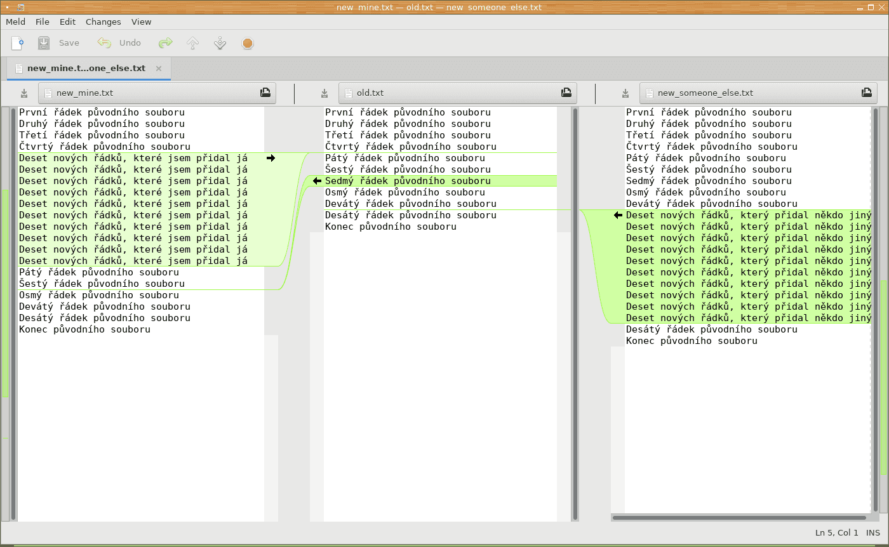This screenshot has height=547, width=889.
Task: Push new_mine.txt change right with arrow
Action: pyautogui.click(x=271, y=158)
